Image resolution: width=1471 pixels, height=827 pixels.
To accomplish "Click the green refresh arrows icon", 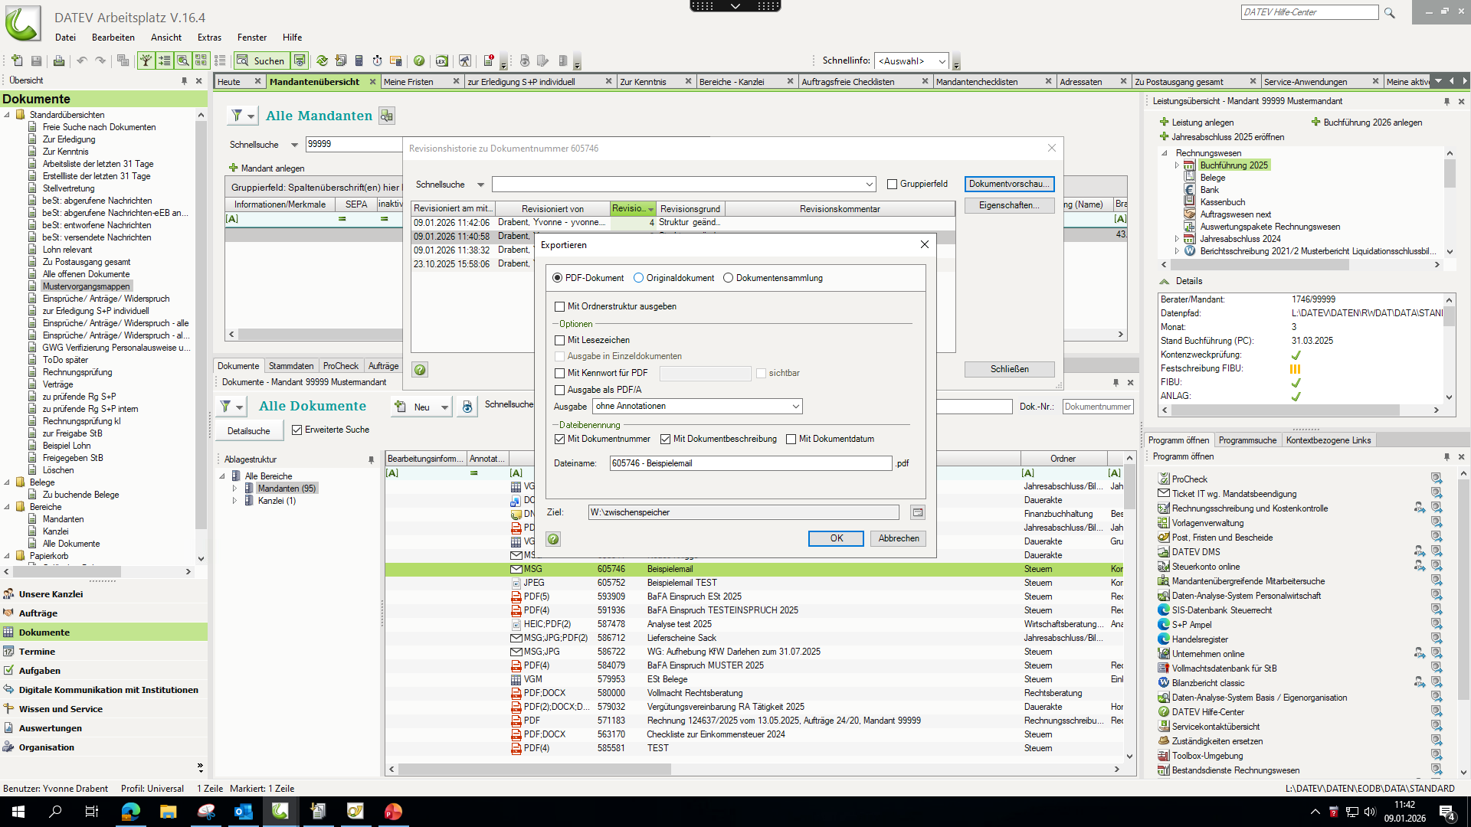I will [322, 60].
